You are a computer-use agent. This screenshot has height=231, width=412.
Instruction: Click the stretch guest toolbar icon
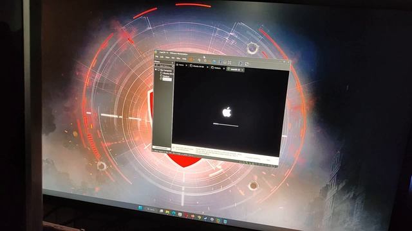point(229,63)
